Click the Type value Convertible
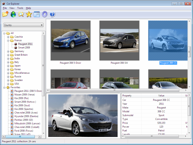The image size is (193, 145). tap(162, 119)
